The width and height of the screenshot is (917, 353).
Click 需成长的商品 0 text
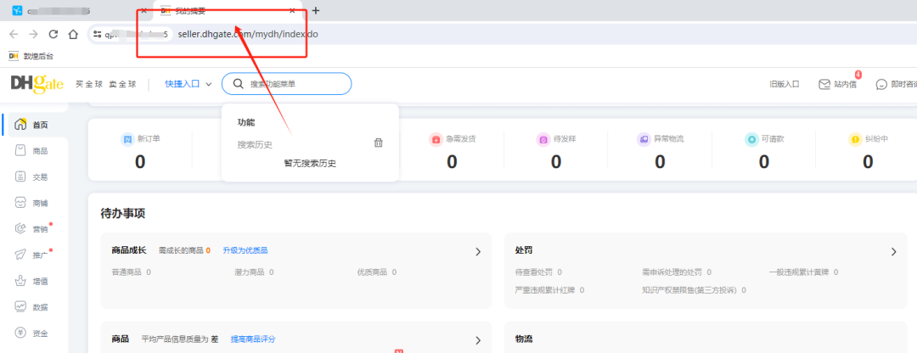coord(184,250)
